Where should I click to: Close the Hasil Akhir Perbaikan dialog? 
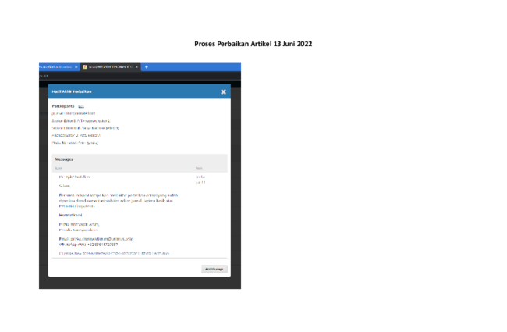[x=223, y=92]
